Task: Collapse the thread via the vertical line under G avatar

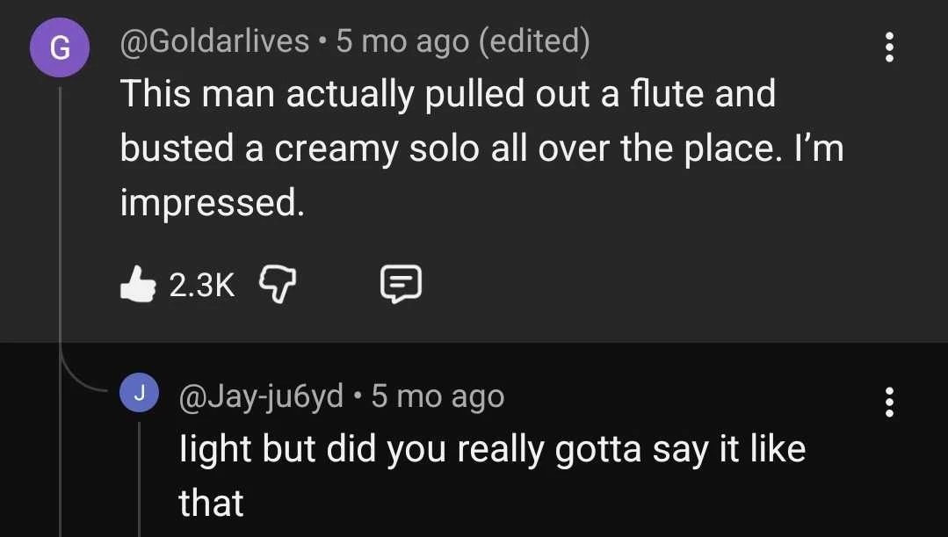Action: point(60,220)
